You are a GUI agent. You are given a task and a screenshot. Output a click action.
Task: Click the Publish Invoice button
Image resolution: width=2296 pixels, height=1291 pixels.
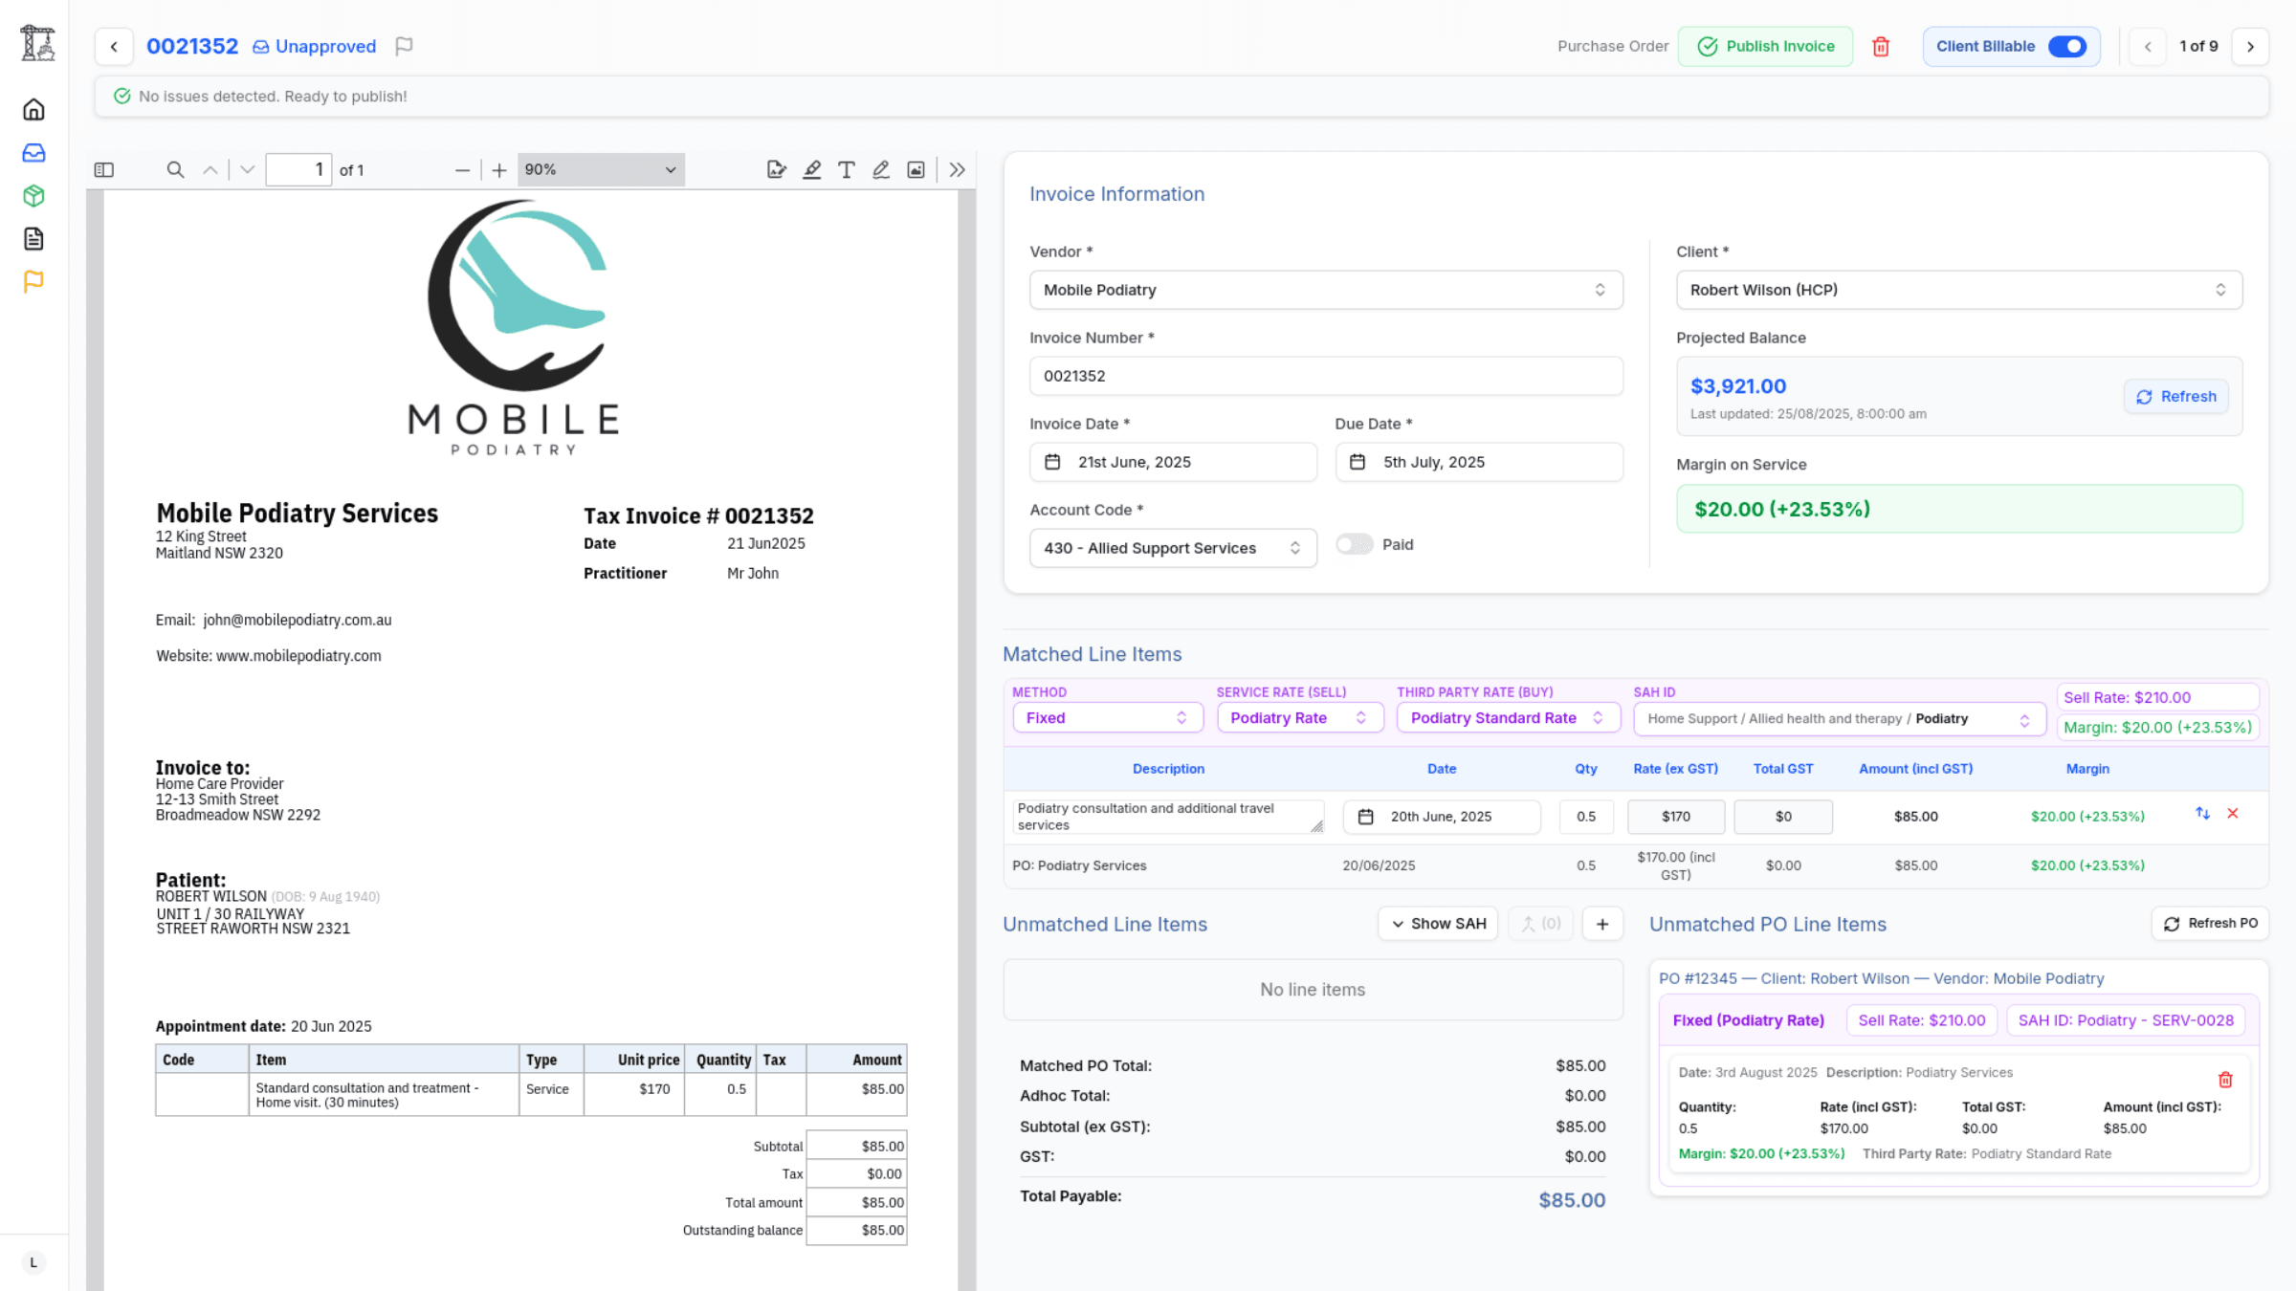pyautogui.click(x=1765, y=46)
